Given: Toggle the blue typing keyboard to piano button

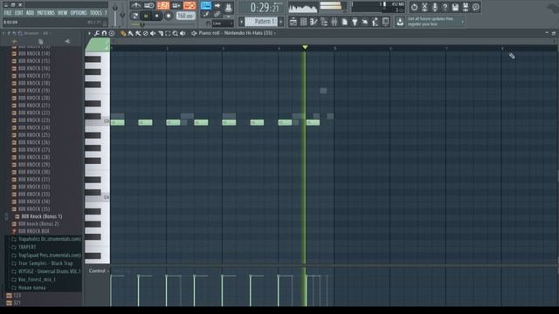Looking at the screenshot, I should [206, 5].
